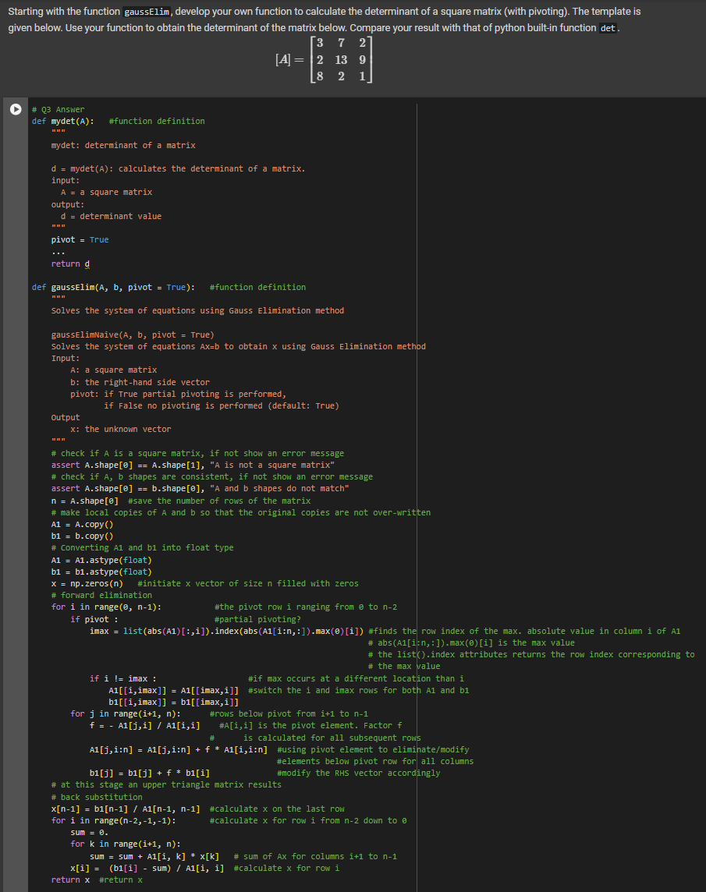Click 'if False no pivoting is performed' line

[222, 405]
